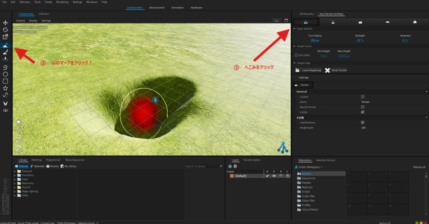This screenshot has height=224, width=429.
Task: Click the star shape tool in left toolbar
Action: (x=5, y=89)
